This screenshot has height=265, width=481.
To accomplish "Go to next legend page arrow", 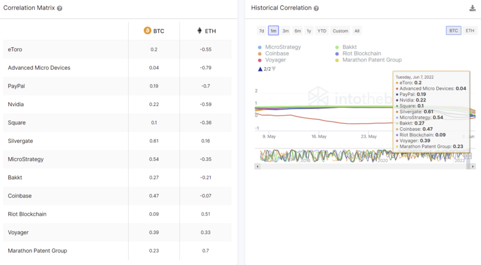I will coord(274,69).
